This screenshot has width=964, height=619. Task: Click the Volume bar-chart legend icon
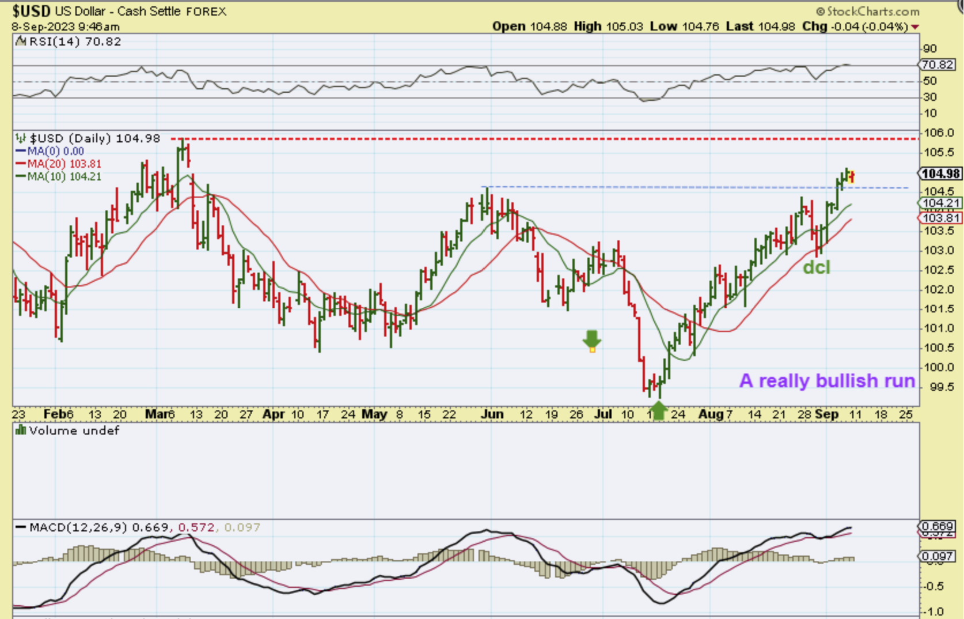pyautogui.click(x=21, y=431)
